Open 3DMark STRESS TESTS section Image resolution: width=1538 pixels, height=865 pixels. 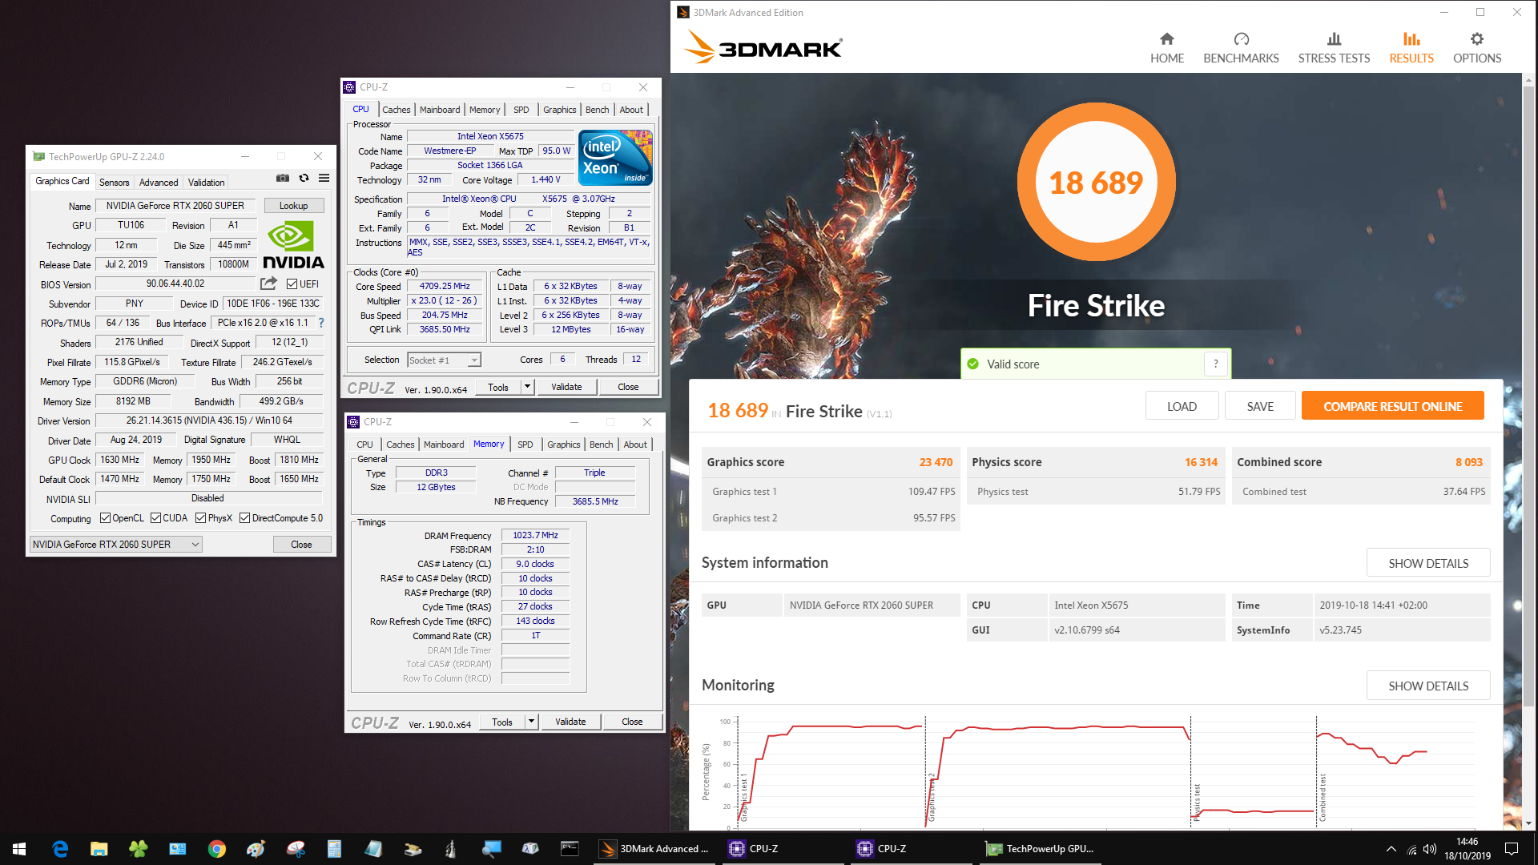(1334, 48)
